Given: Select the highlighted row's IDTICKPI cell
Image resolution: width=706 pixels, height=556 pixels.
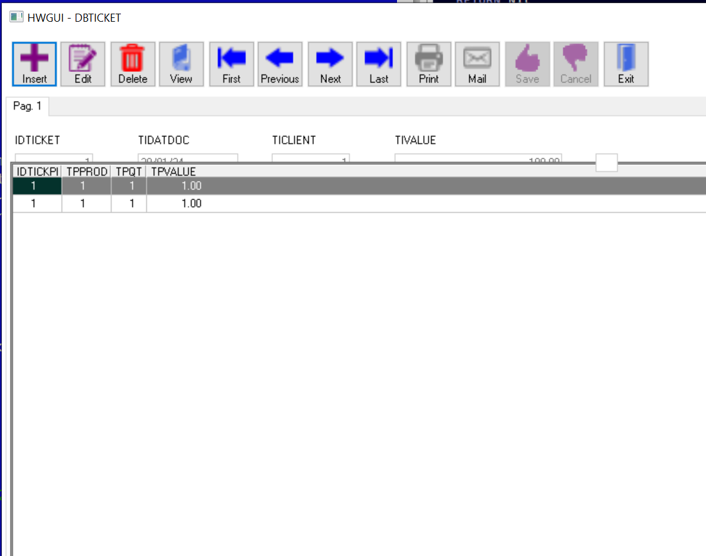Looking at the screenshot, I should (37, 186).
